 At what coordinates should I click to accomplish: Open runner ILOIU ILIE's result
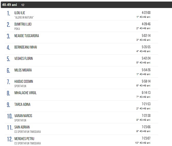[x=20, y=13]
